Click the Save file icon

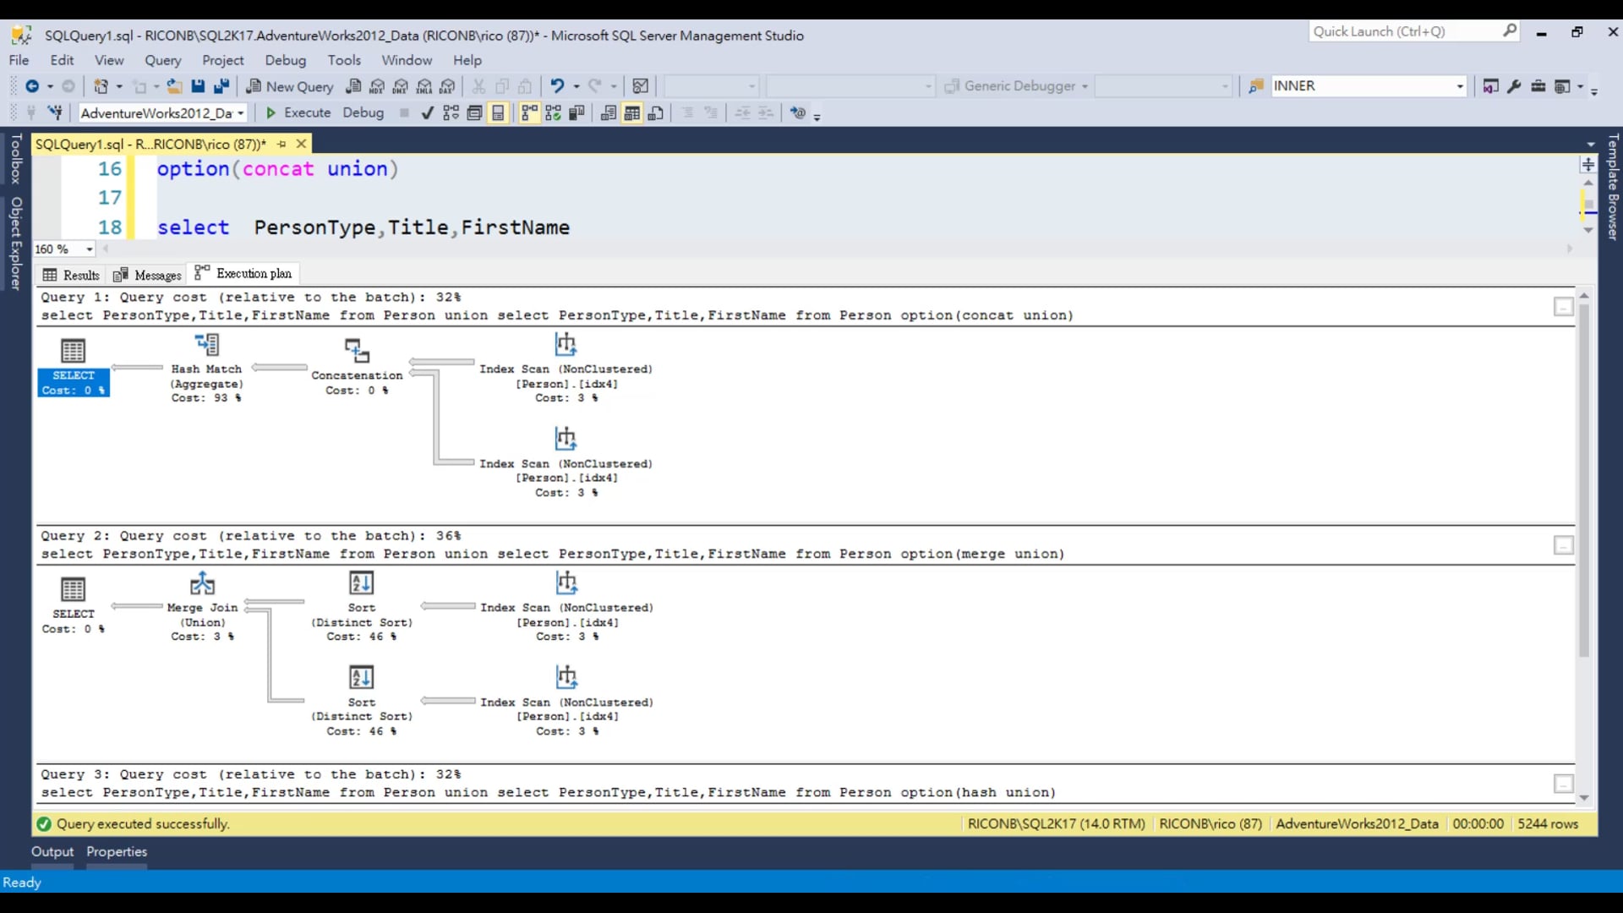[x=198, y=86]
